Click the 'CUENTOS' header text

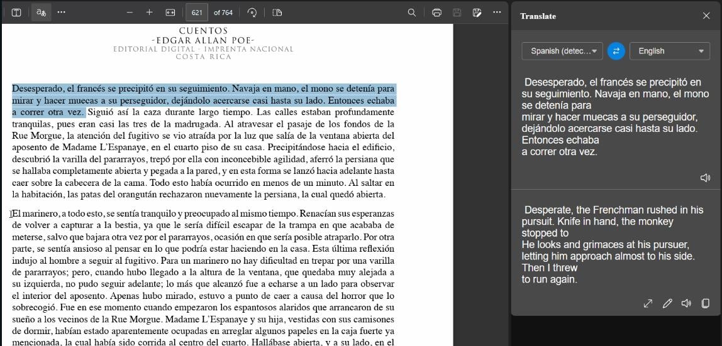(203, 31)
